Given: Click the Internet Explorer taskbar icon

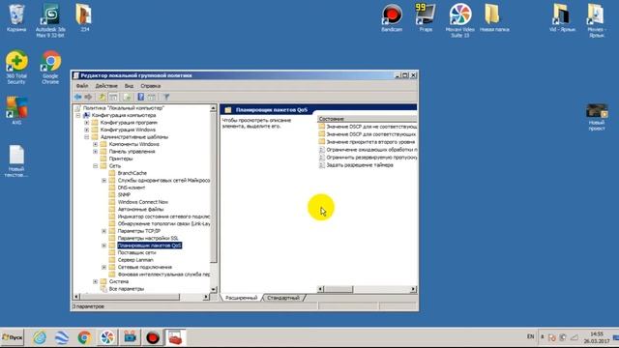Looking at the screenshot, I should pos(40,337).
